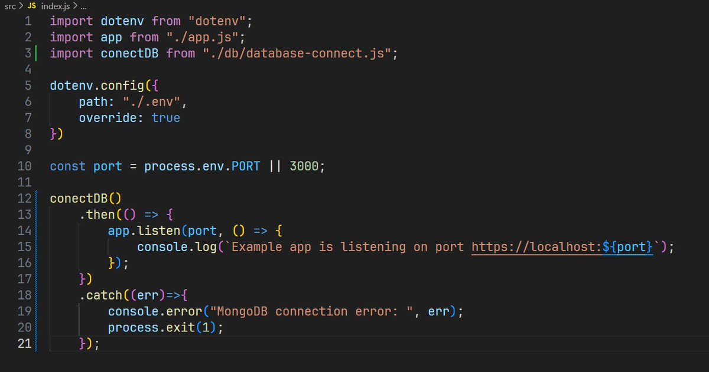Viewport: 709px width, 372px height.
Task: Click PORT in process.env.PORT
Action: [245, 166]
